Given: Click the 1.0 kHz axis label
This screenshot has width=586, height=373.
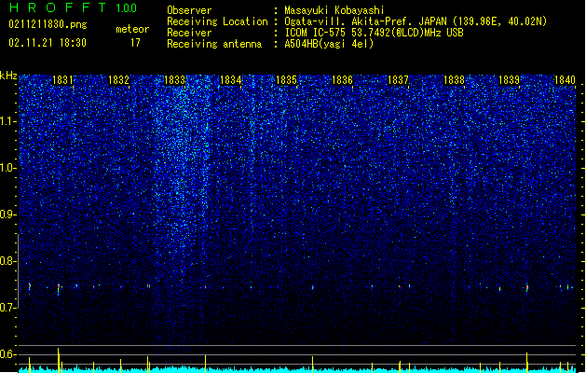Looking at the screenshot, I should pyautogui.click(x=8, y=168).
